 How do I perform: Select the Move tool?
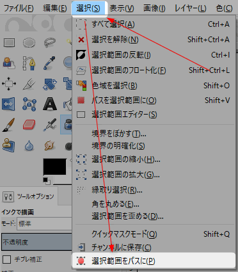(x=9, y=84)
